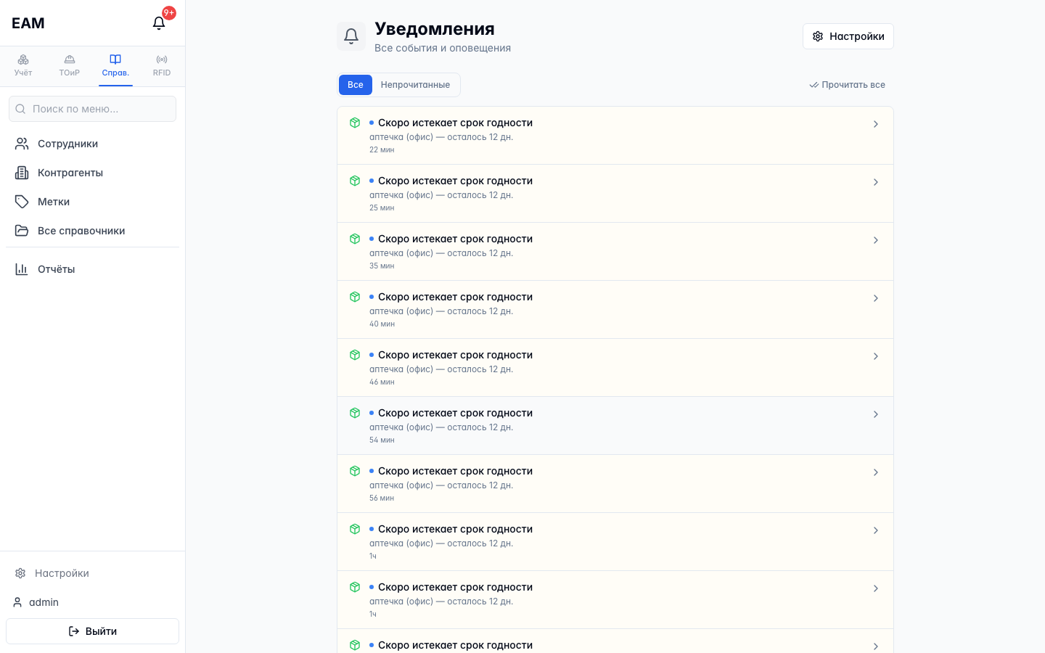The image size is (1045, 653).
Task: Select the Справ. sidebar tab
Action: (115, 65)
